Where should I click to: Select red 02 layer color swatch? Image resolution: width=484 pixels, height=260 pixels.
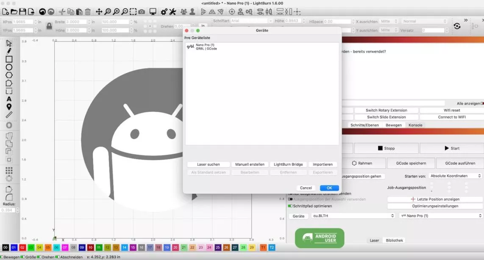click(x=22, y=247)
